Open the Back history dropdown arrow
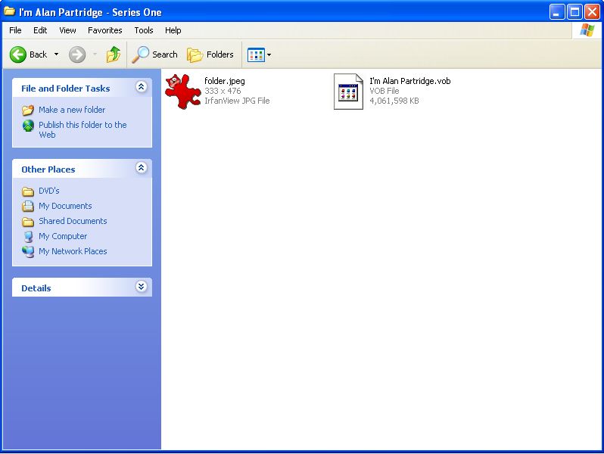604x454 pixels. [56, 54]
